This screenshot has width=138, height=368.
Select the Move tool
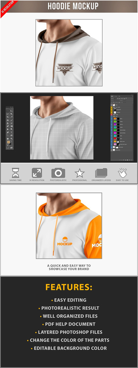pyautogui.click(x=11, y=111)
